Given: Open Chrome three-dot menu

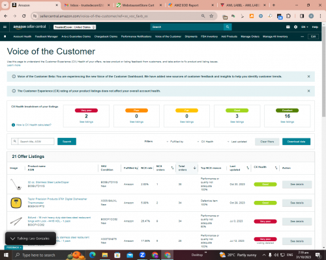Looking at the screenshot, I should click(320, 16).
